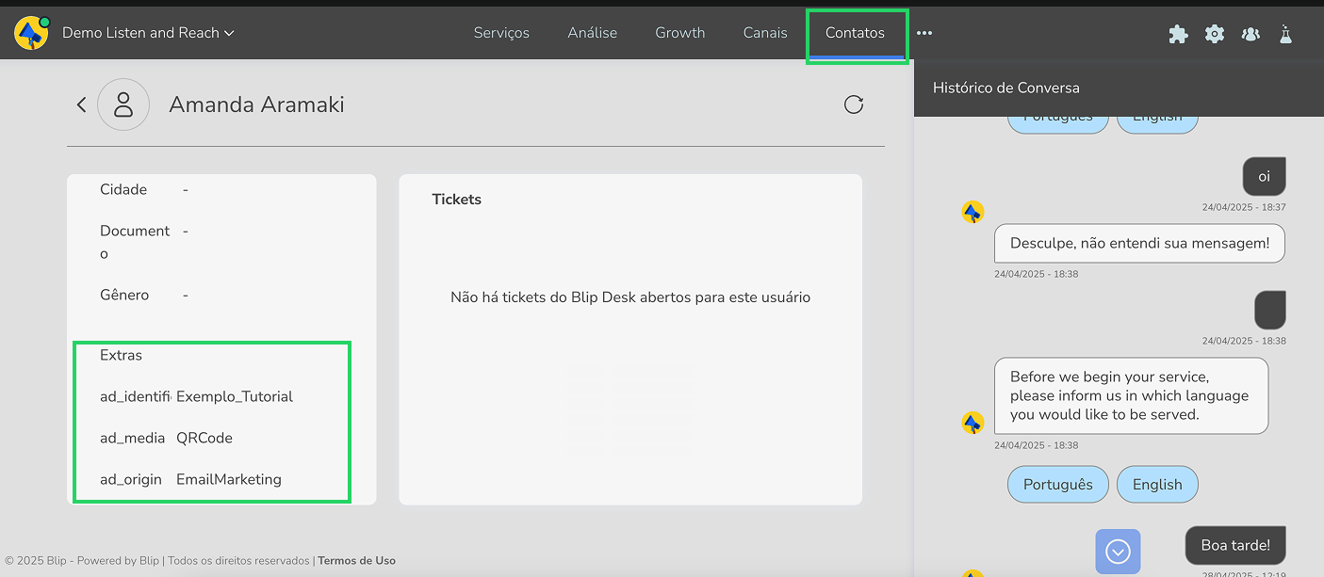Open the Growth tab
Screen dimensions: 1324x577
tap(679, 33)
